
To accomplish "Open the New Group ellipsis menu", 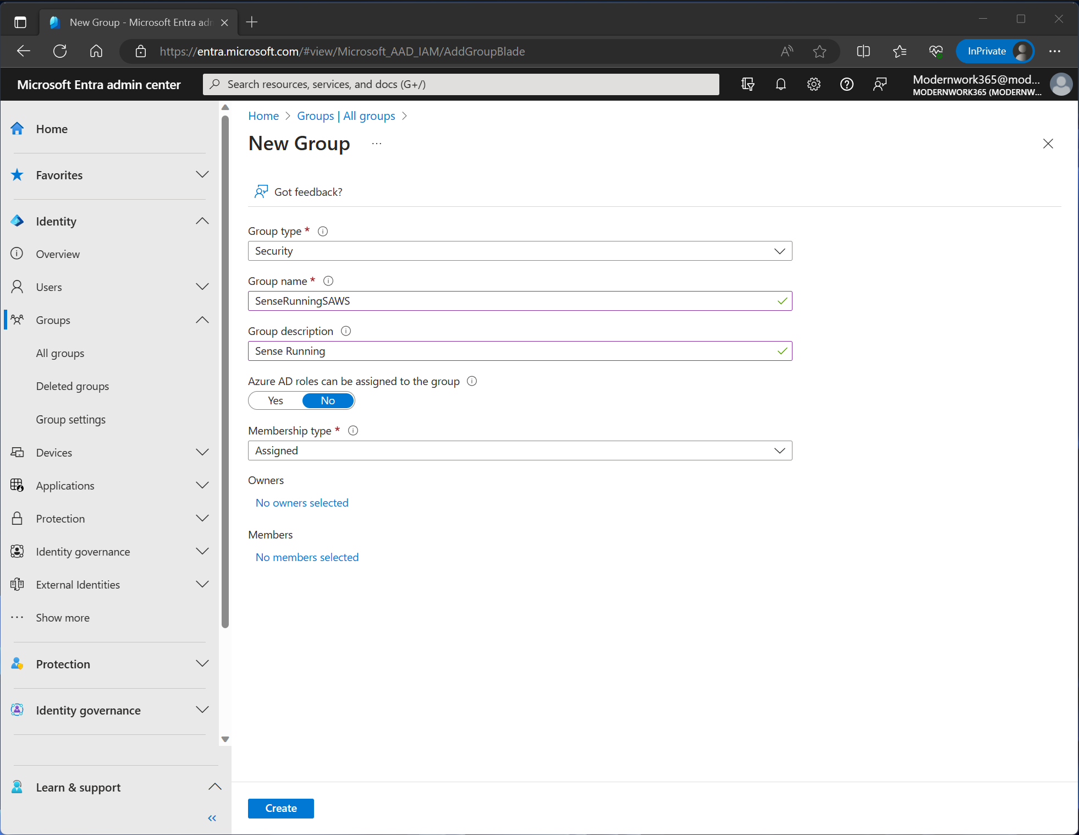I will click(377, 144).
